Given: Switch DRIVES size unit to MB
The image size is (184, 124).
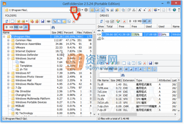Looking at the screenshot, I should pos(140,21).
